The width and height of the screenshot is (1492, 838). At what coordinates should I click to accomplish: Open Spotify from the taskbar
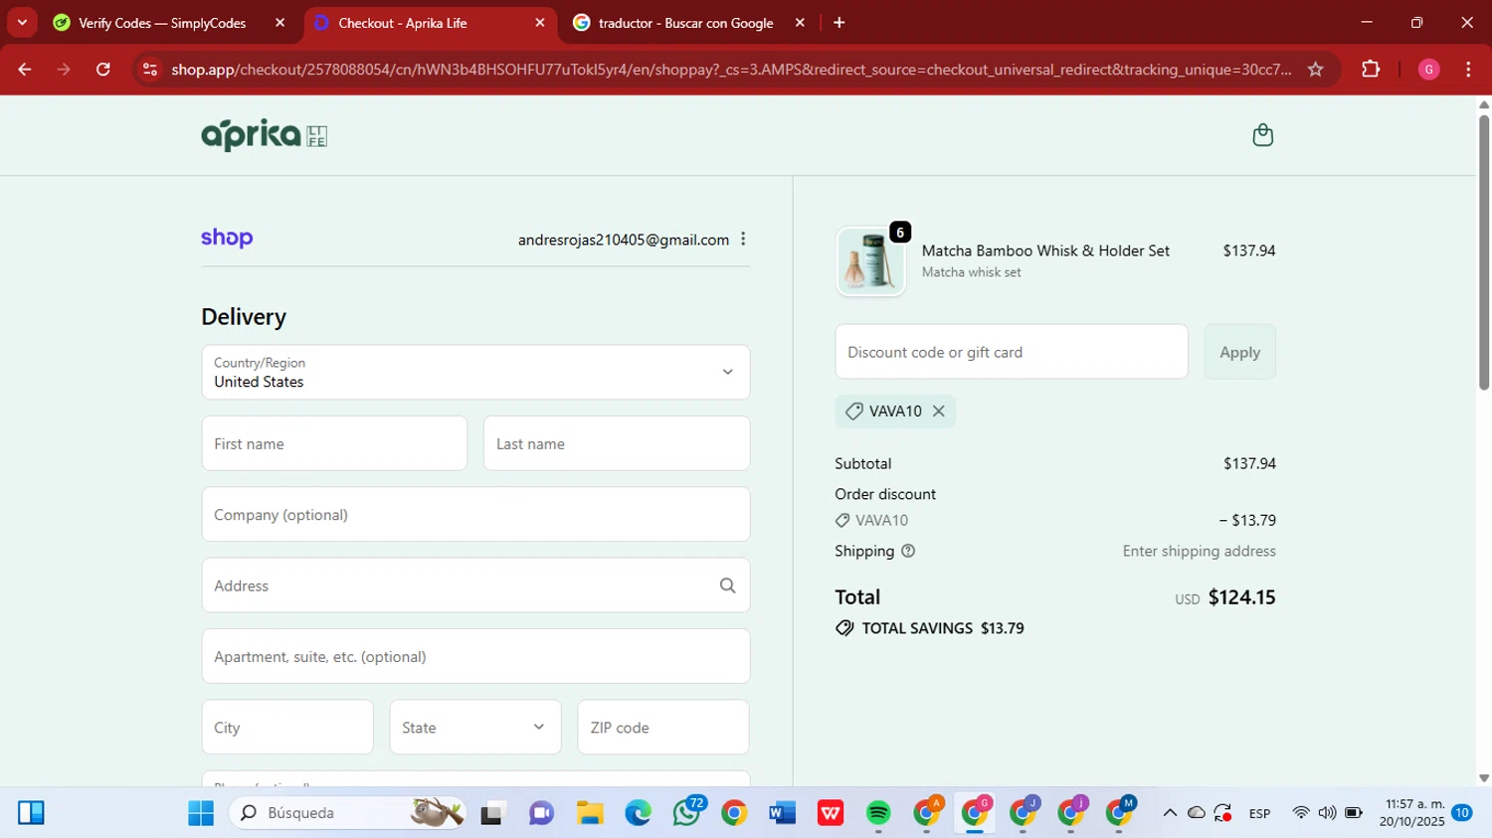[878, 813]
